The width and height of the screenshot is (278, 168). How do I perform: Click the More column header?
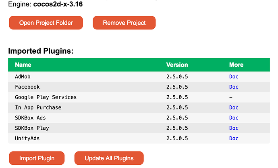point(236,65)
